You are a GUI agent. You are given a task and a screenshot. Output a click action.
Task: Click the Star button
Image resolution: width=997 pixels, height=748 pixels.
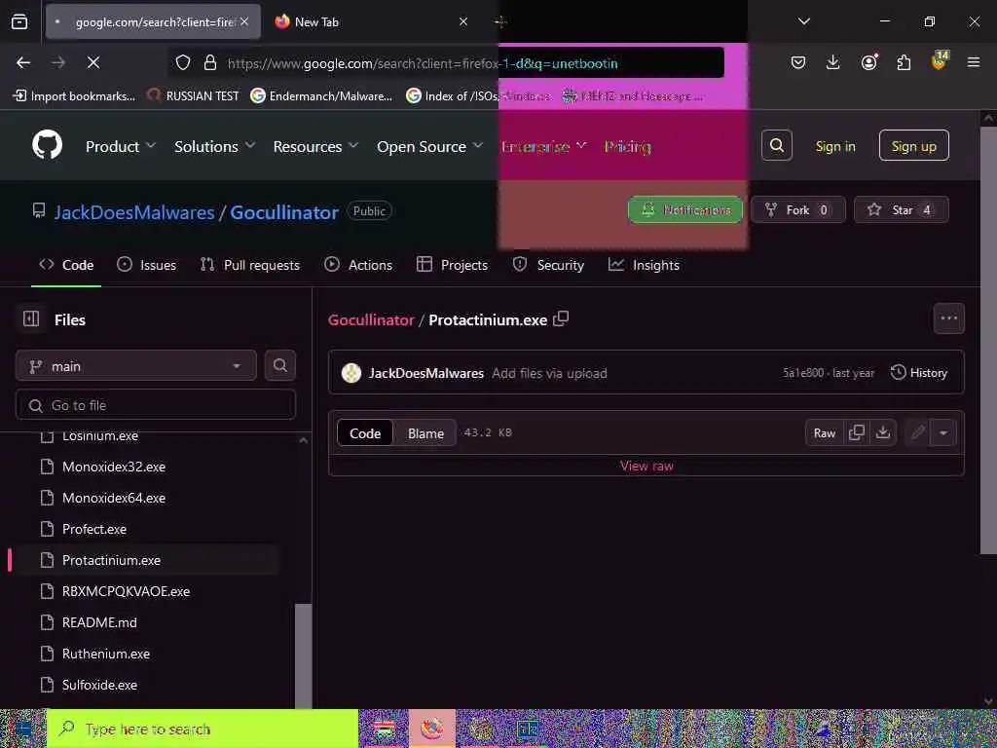point(901,210)
